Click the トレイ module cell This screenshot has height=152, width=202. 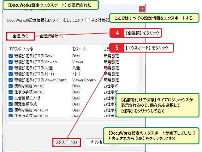click(x=76, y=74)
